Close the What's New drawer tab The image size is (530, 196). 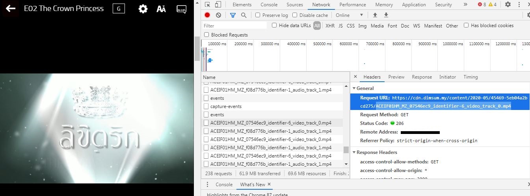coord(269,184)
